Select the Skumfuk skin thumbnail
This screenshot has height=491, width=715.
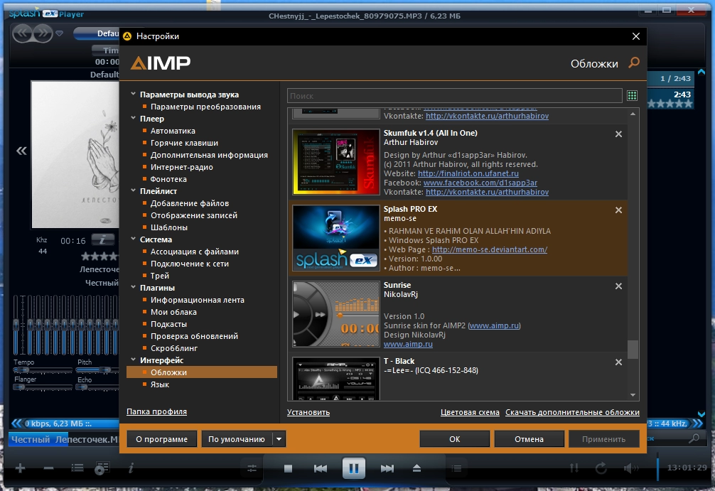click(x=336, y=162)
